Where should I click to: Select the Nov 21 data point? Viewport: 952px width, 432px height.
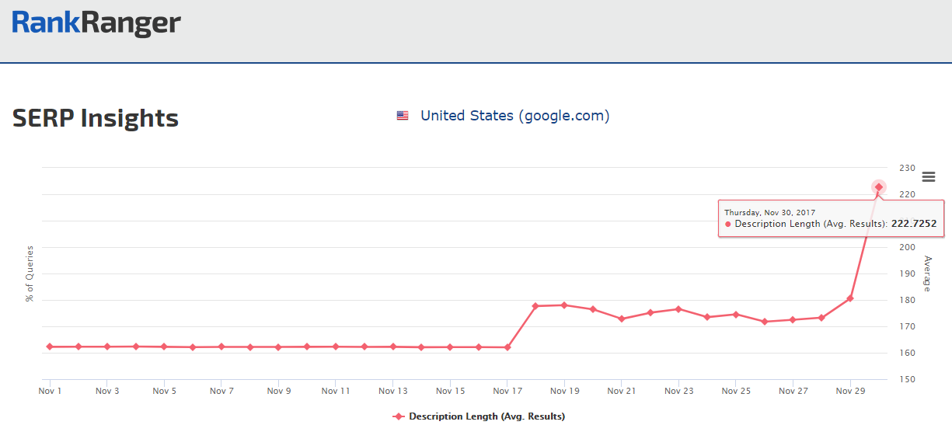(622, 319)
